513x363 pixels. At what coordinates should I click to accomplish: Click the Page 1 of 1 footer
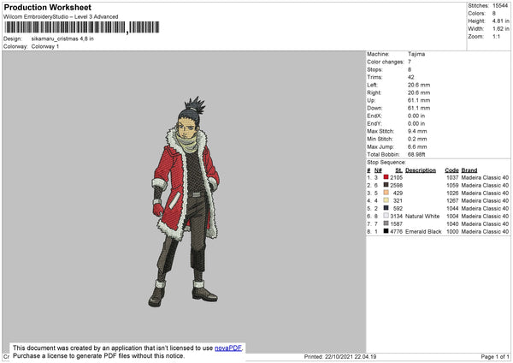click(495, 356)
